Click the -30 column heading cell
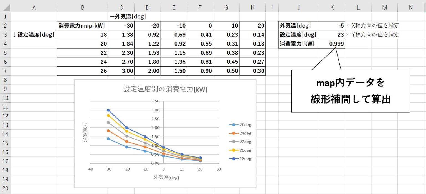This screenshot has width=426, height=194. [121, 26]
